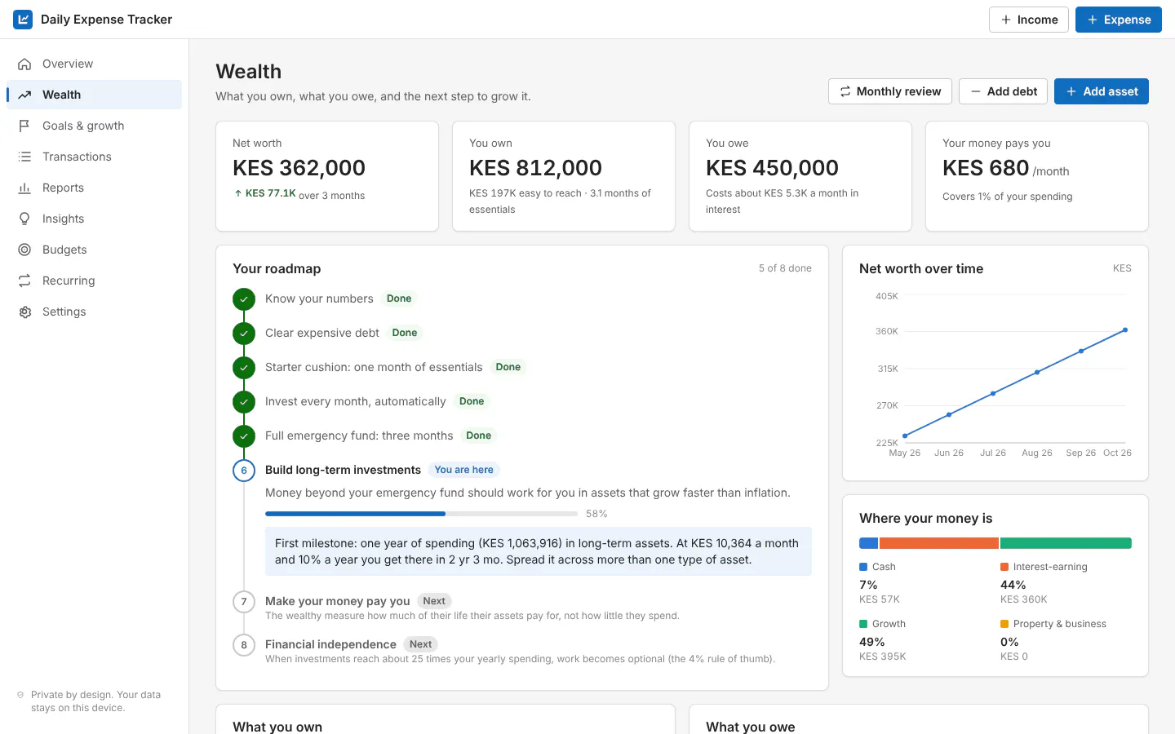This screenshot has width=1175, height=734.
Task: Click the "5 of 8 done" text
Action: coord(785,268)
